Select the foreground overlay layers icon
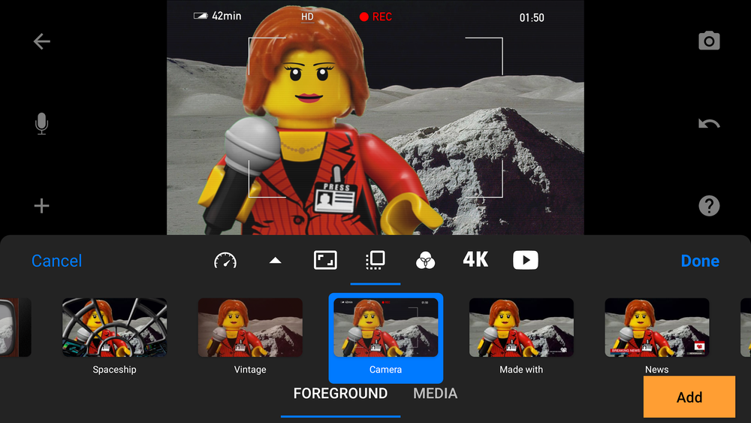 point(375,261)
